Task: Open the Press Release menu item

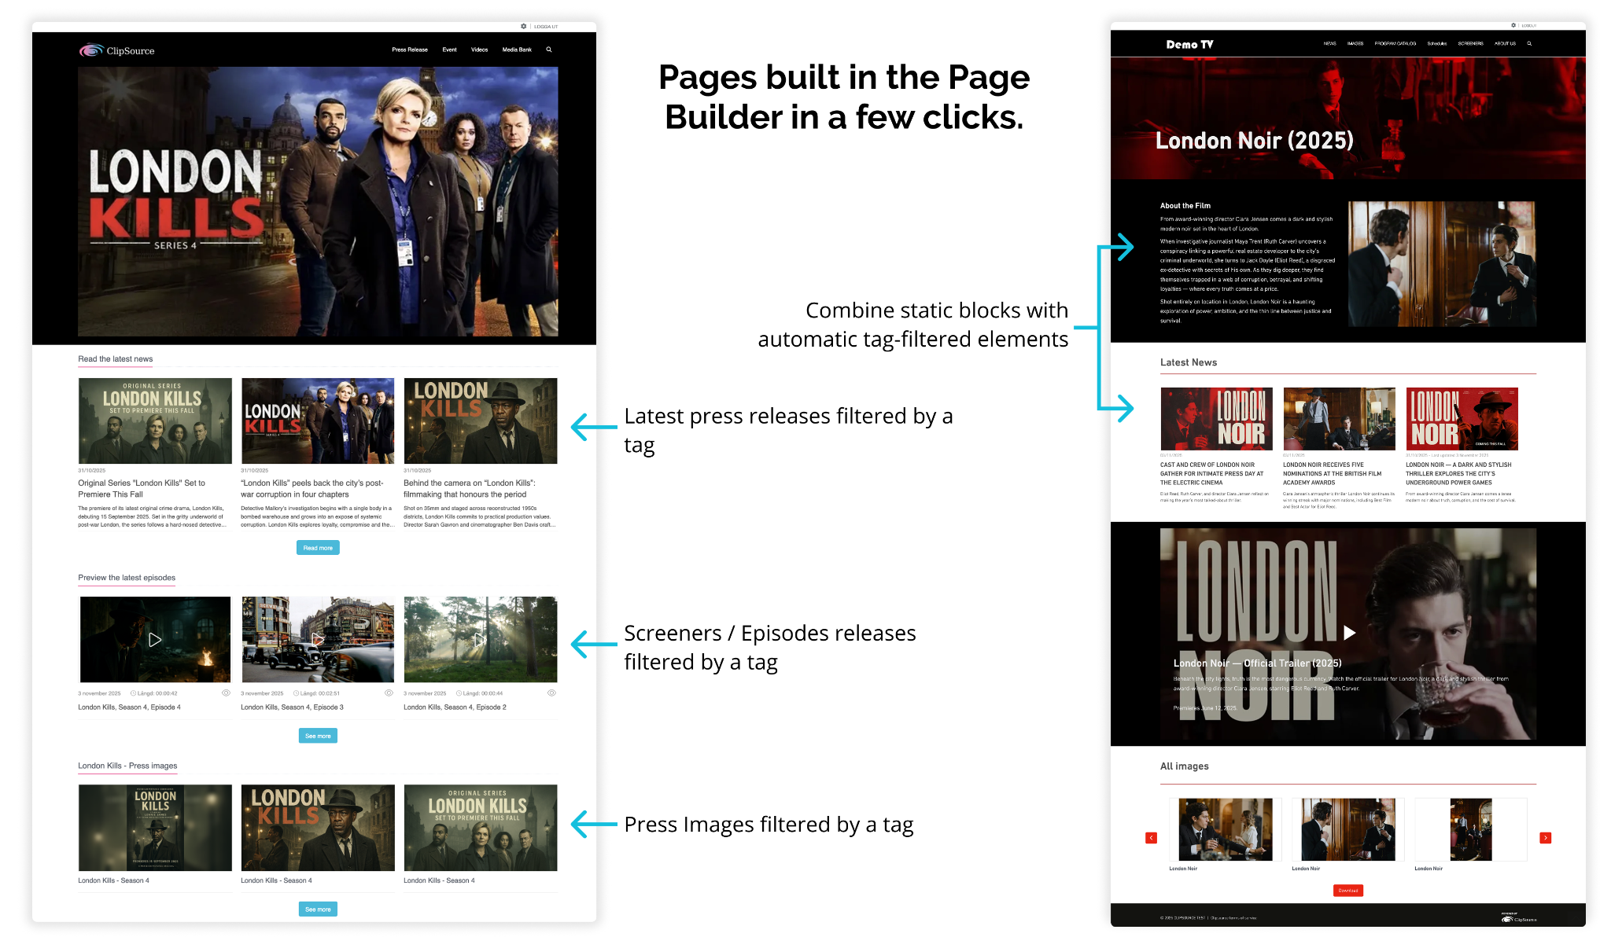Action: pyautogui.click(x=410, y=50)
